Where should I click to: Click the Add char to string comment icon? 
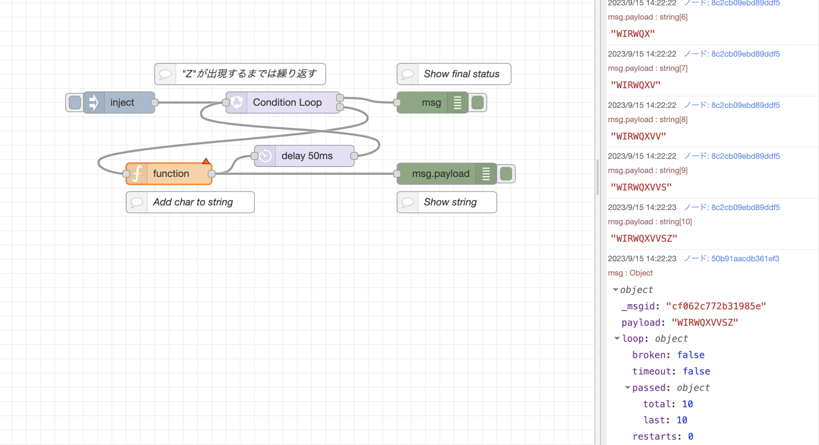(x=137, y=202)
